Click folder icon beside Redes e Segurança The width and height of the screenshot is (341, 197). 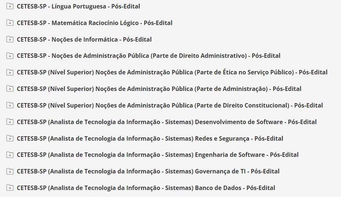pos(10,138)
